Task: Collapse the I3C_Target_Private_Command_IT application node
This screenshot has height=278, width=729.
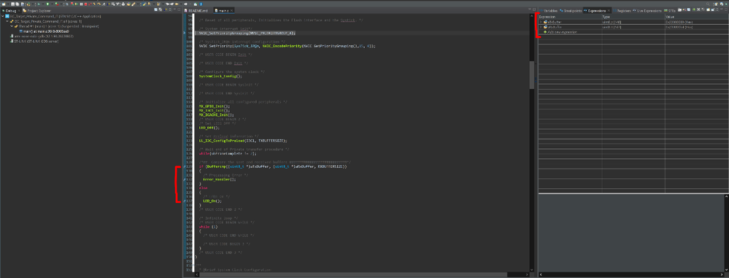Action: click(2, 16)
